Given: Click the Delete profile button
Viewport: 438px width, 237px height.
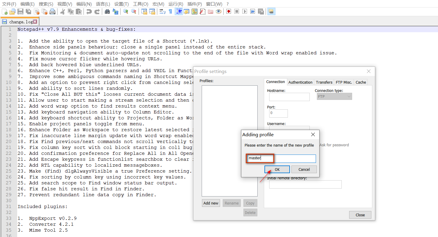Looking at the screenshot, I should click(250, 212).
